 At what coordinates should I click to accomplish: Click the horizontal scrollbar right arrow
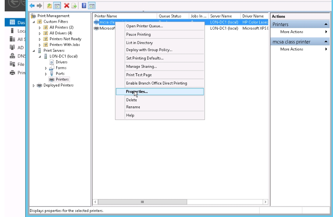point(265,202)
